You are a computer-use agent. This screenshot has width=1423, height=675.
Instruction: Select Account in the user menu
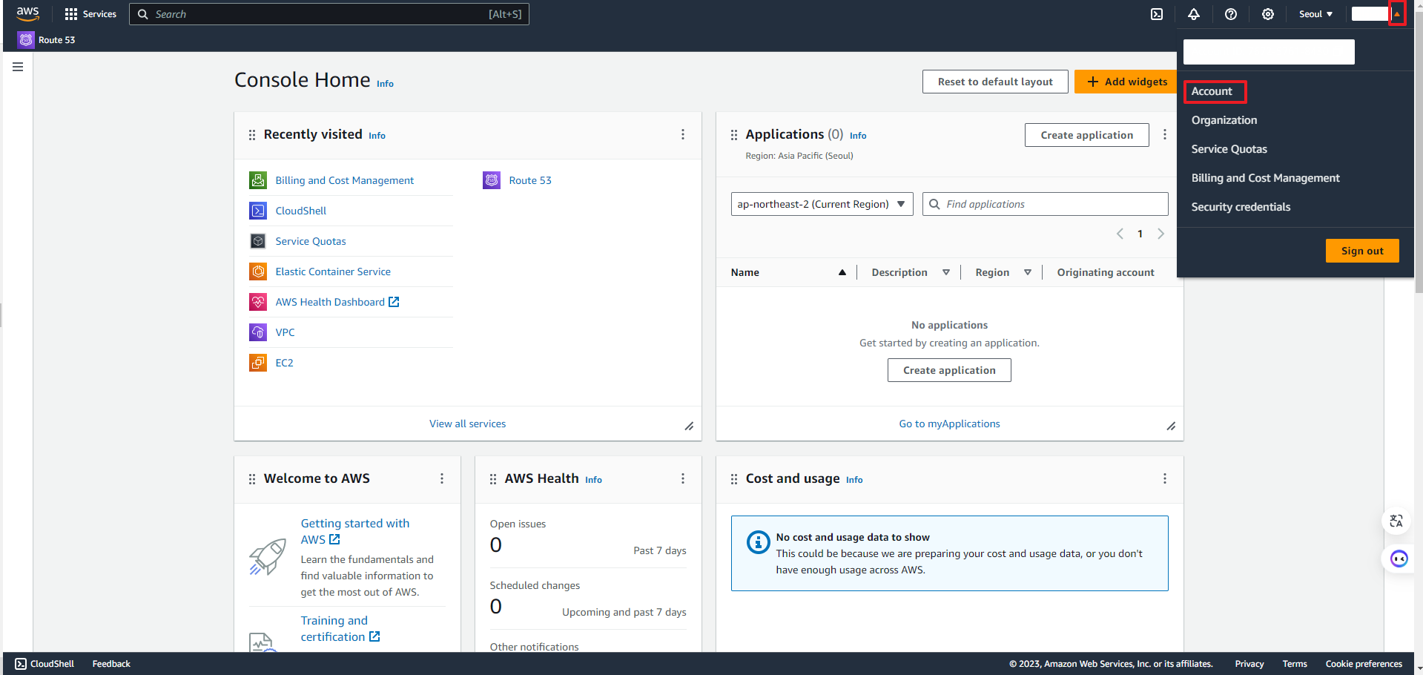pyautogui.click(x=1212, y=91)
